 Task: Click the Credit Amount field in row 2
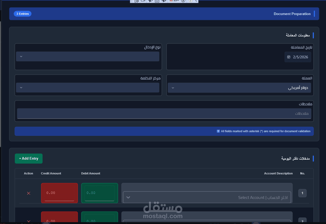(x=59, y=217)
